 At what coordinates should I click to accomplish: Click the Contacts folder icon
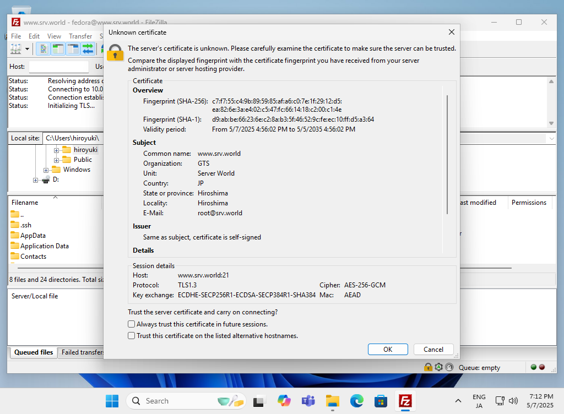pyautogui.click(x=15, y=256)
